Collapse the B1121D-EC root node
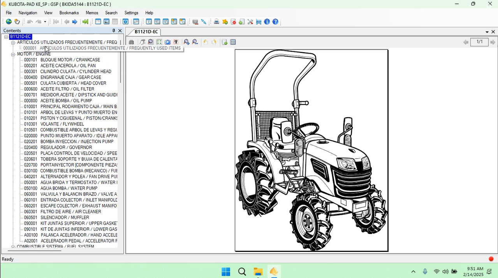The image size is (498, 278). coord(6,37)
